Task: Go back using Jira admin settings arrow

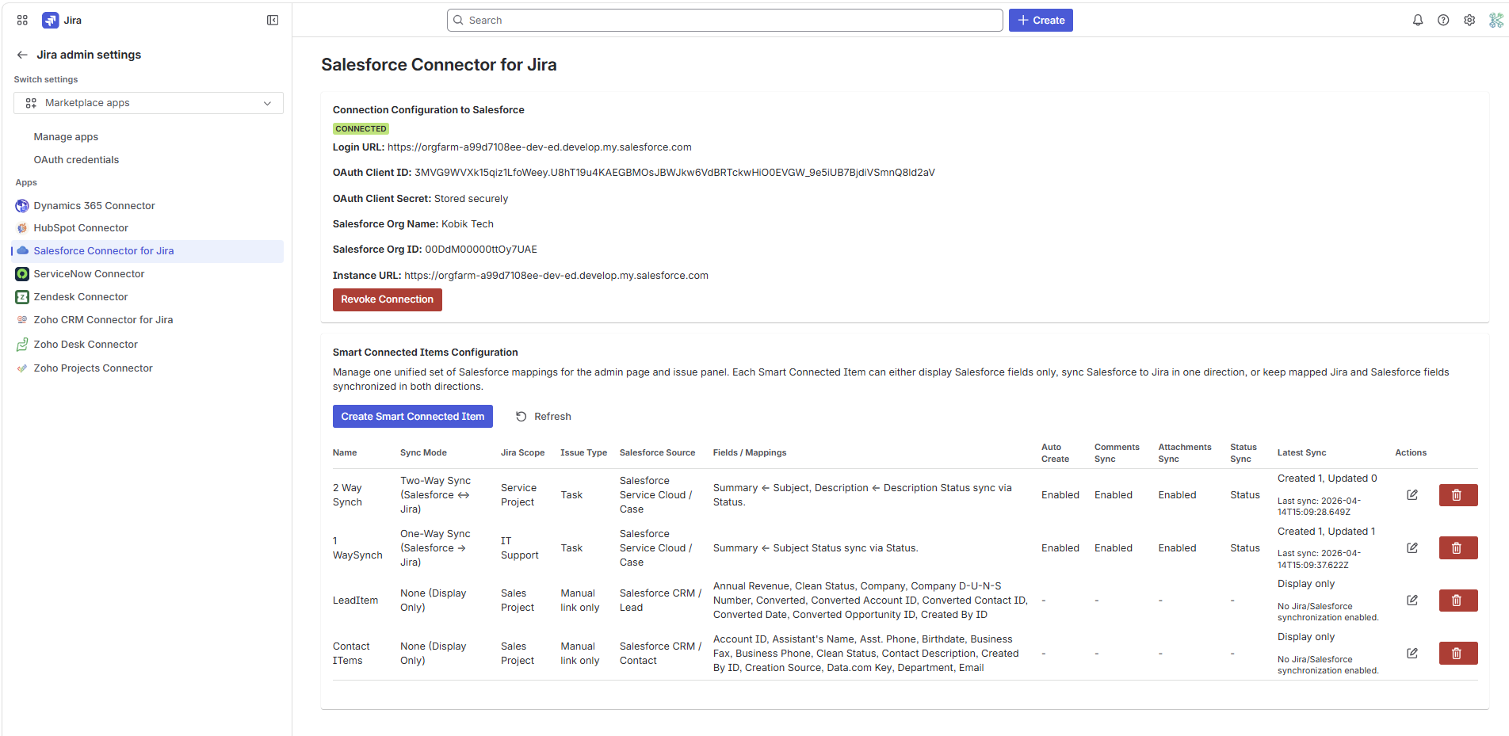Action: point(22,55)
